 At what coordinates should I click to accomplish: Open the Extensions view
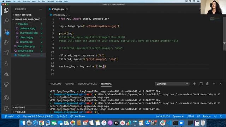tap(6, 53)
